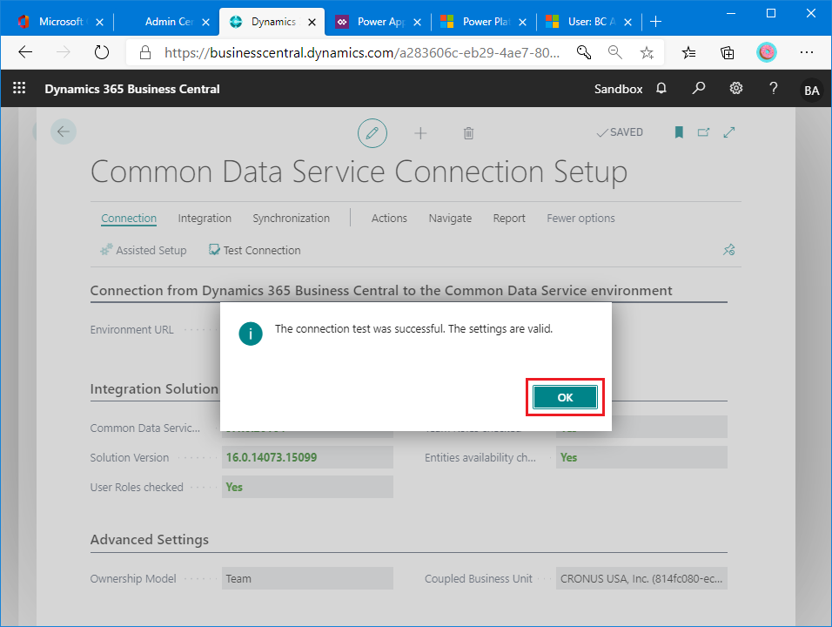Open the browser Collections icon
This screenshot has width=832, height=627.
tap(728, 52)
